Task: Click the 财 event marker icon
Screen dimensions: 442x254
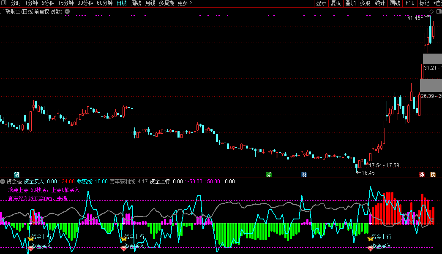Action: coord(304,175)
